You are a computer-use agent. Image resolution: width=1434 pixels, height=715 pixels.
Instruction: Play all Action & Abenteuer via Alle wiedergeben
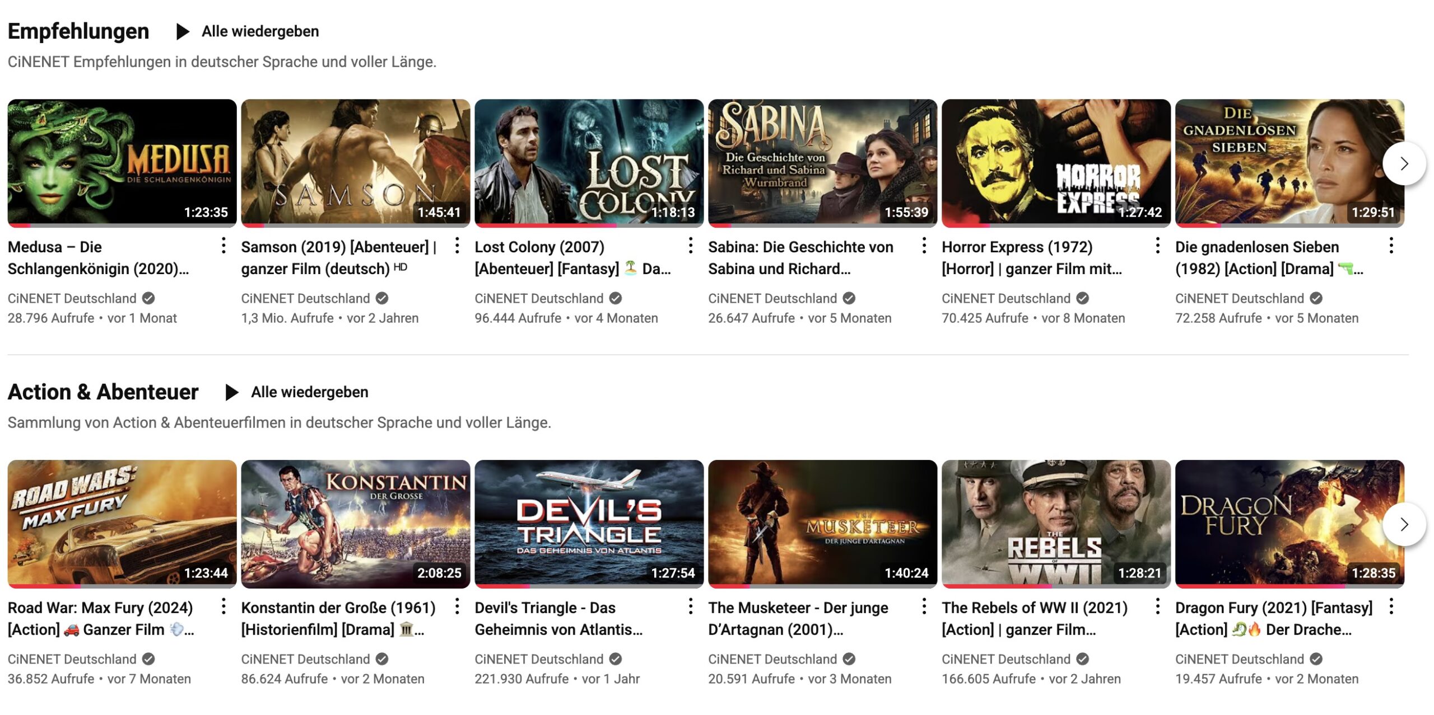tap(310, 392)
